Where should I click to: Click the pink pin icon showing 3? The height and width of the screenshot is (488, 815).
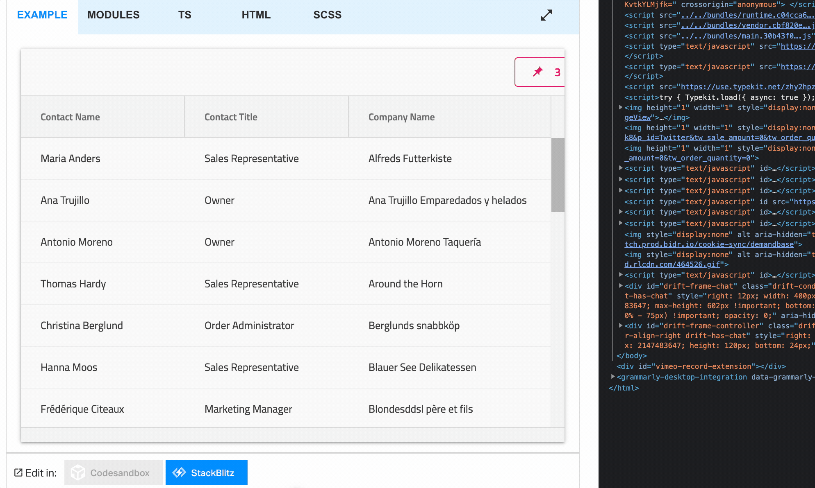[x=539, y=72]
